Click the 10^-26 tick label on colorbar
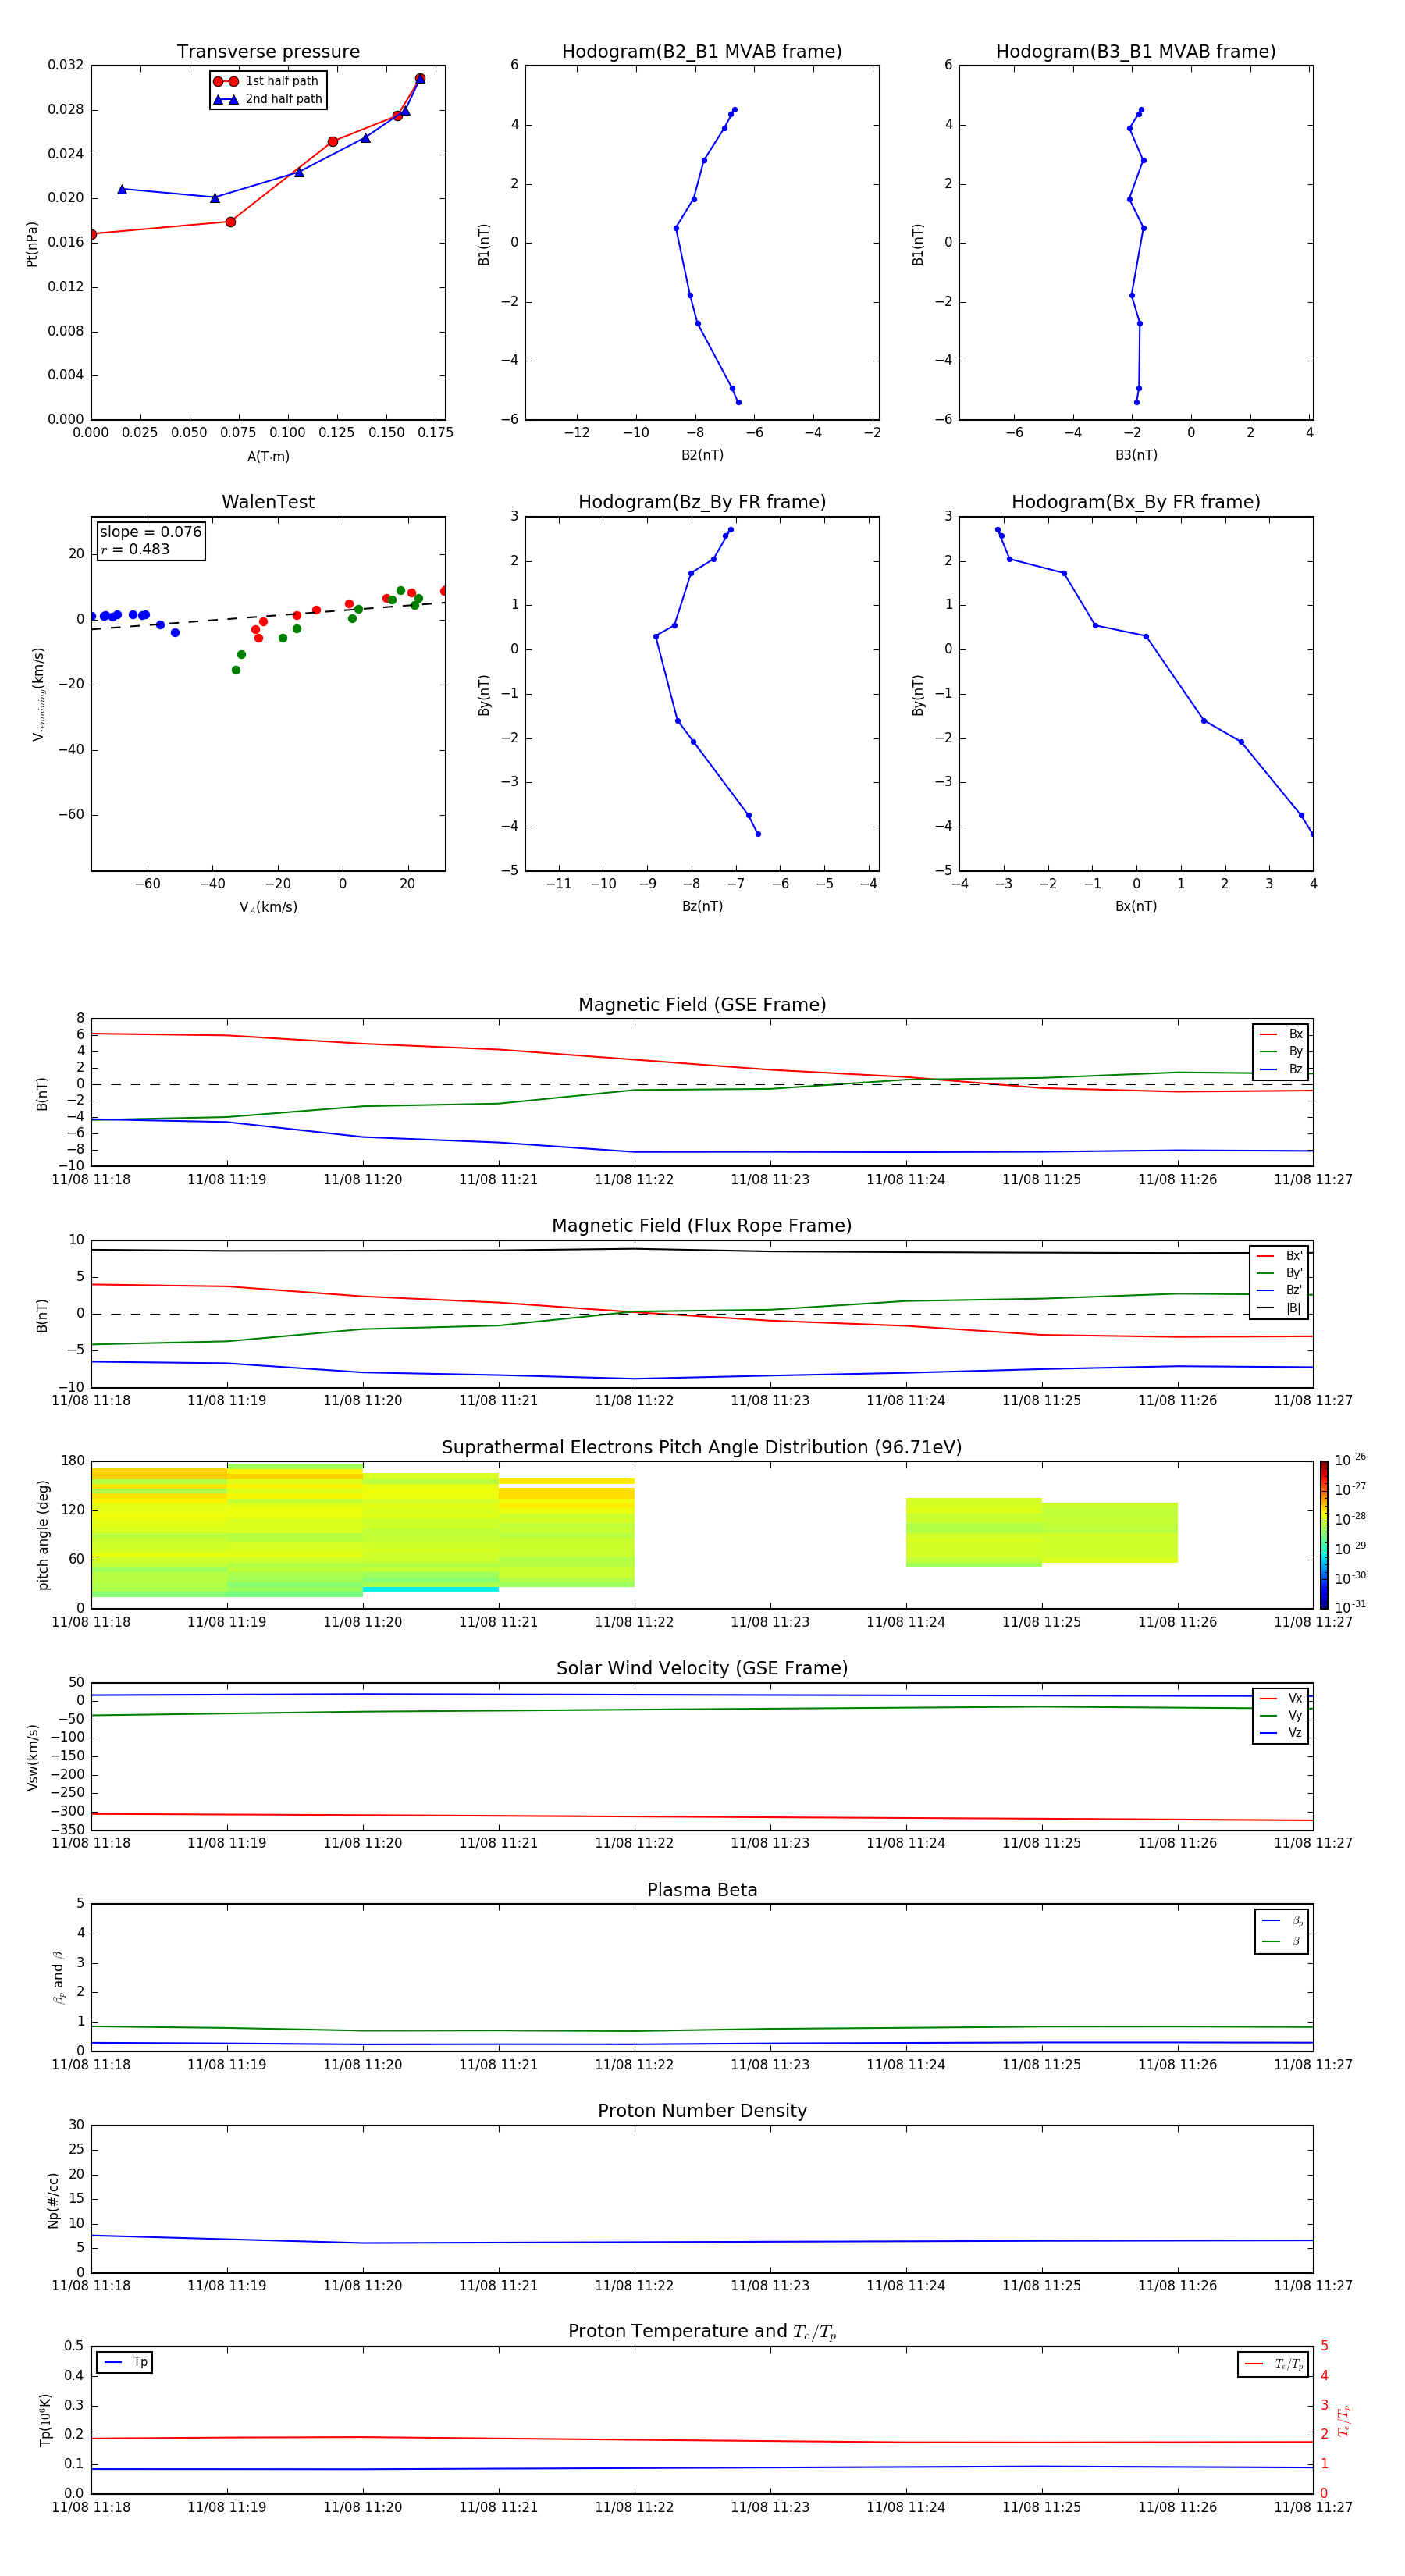 1350,1460
